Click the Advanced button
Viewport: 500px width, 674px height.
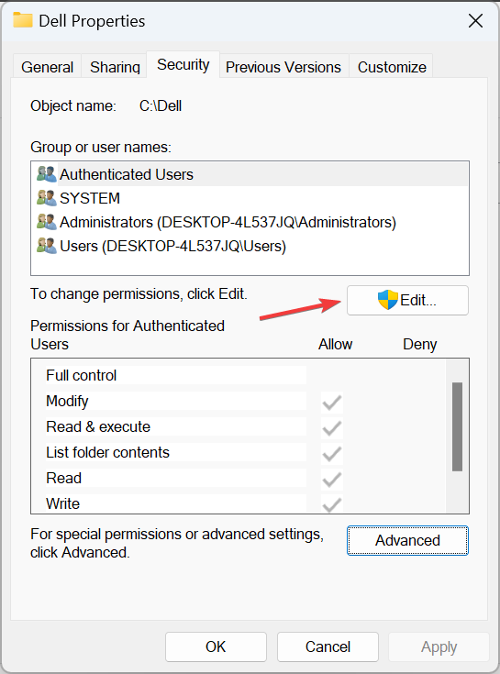407,540
